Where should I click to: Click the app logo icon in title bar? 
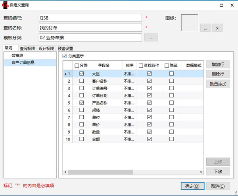[x=5, y=5]
